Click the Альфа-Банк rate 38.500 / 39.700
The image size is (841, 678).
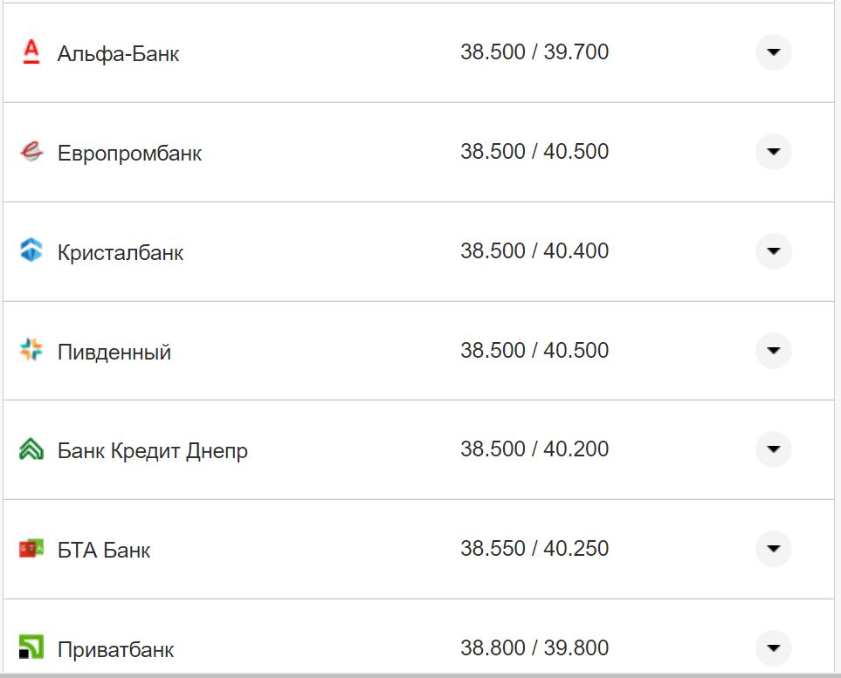coord(534,52)
